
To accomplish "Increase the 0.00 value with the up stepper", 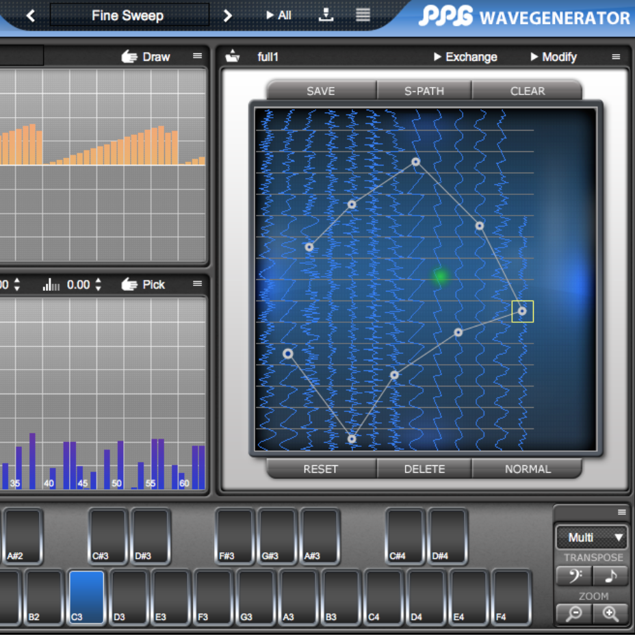I will pyautogui.click(x=99, y=281).
